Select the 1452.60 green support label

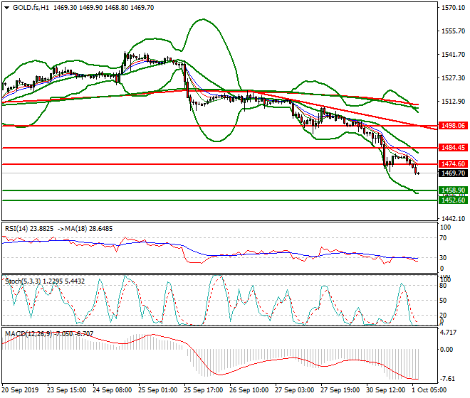(453, 200)
